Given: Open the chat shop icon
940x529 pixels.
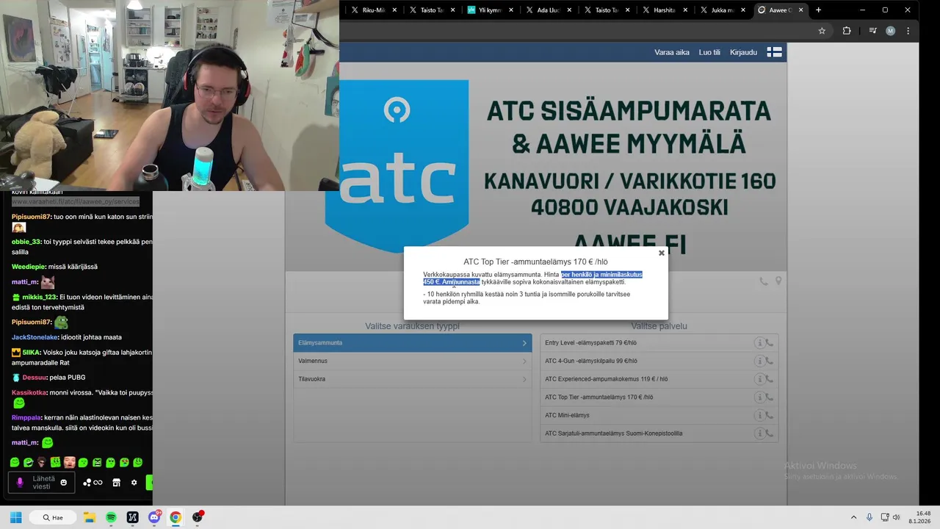Looking at the screenshot, I should 116,483.
